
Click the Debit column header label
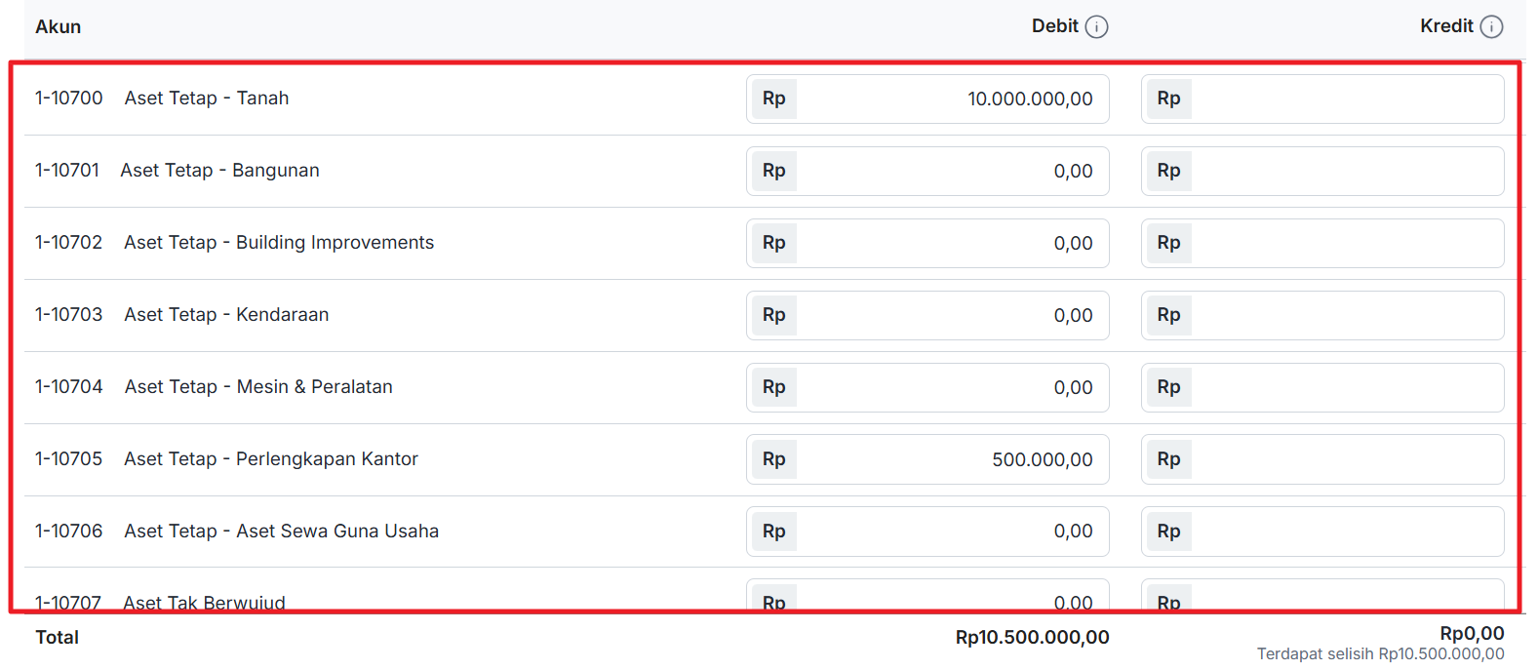(x=1054, y=26)
